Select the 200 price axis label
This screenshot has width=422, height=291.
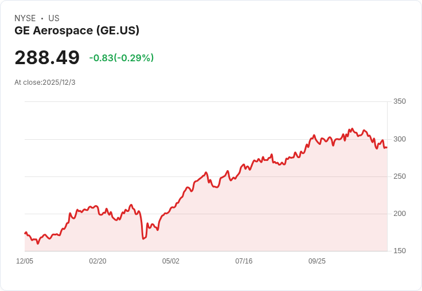(x=399, y=214)
